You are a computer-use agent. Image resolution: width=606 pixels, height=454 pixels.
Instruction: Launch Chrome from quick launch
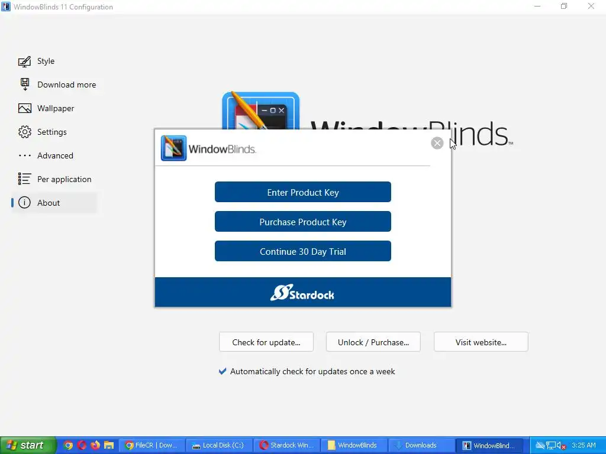(69, 446)
